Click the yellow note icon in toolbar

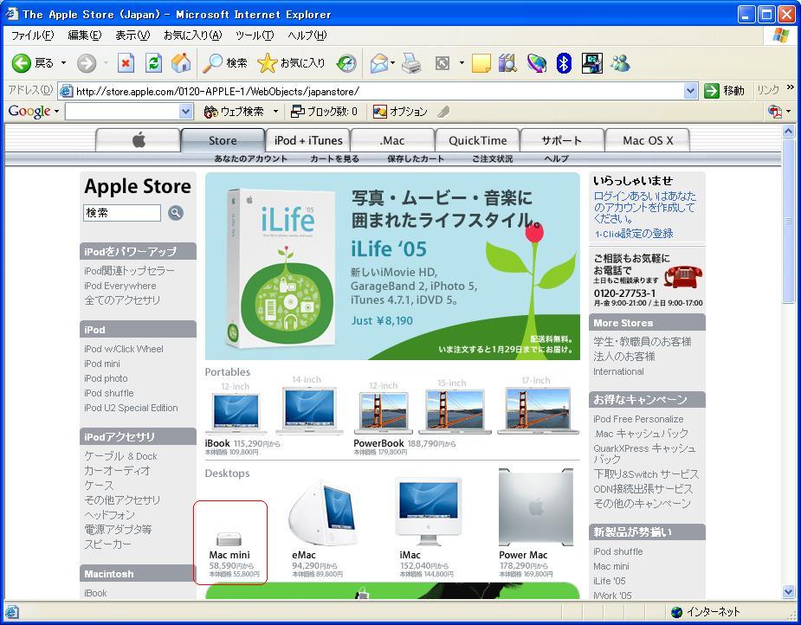pos(481,63)
